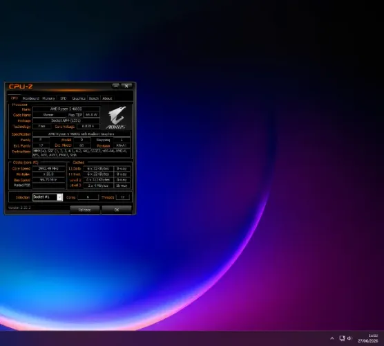Click the Max TDP 65.0 W value

[x=92, y=115]
